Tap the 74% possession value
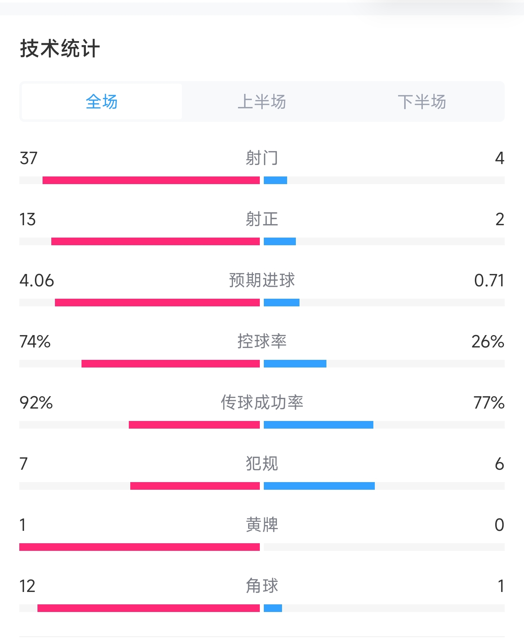Screen dimensions: 524x640 coord(35,342)
